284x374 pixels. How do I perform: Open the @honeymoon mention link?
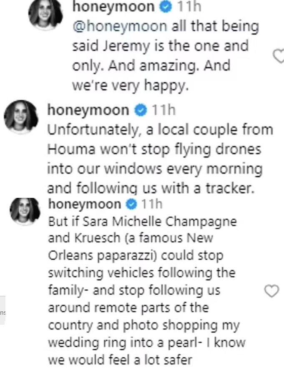pos(119,27)
